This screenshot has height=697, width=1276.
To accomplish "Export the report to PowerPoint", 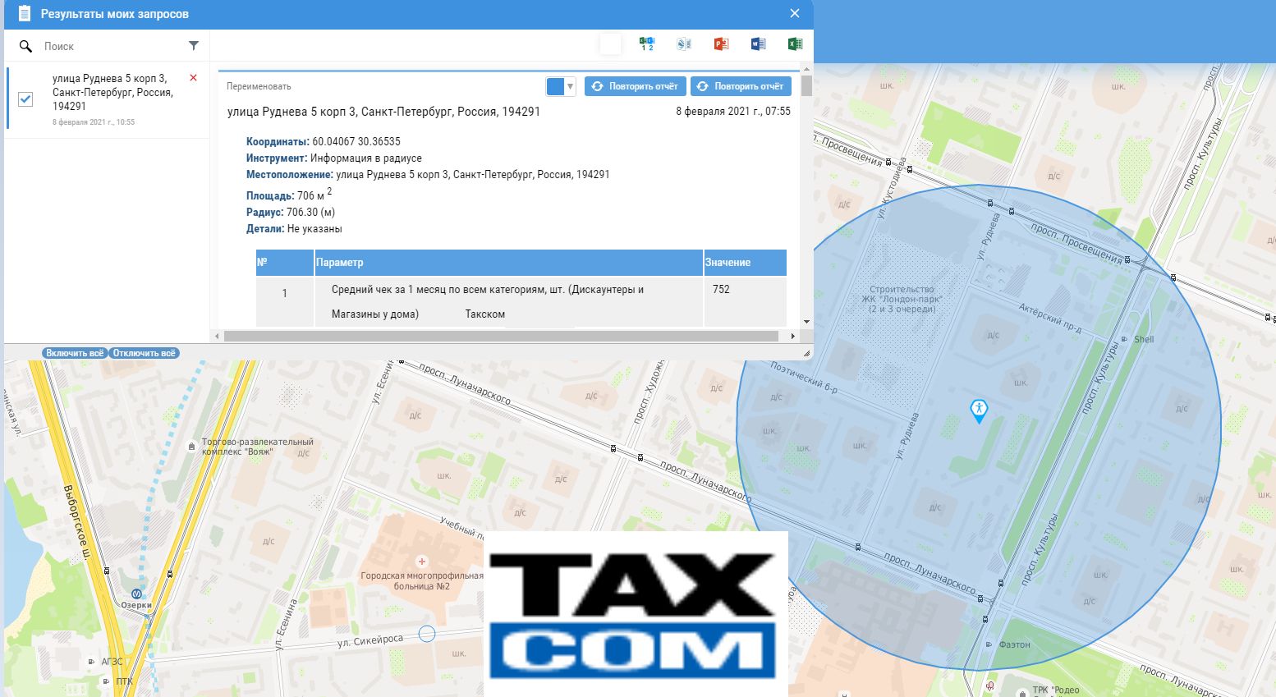I will [x=721, y=44].
